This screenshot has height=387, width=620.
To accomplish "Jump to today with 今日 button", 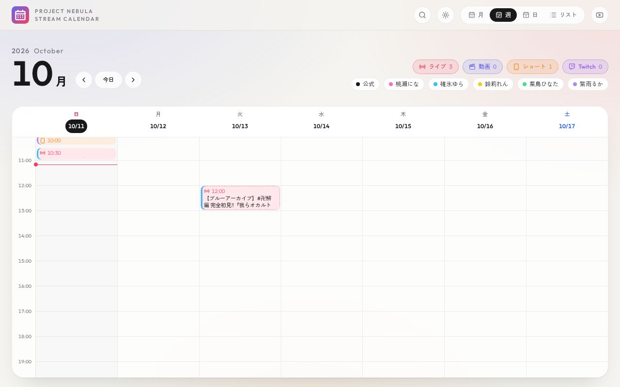I will (x=108, y=80).
